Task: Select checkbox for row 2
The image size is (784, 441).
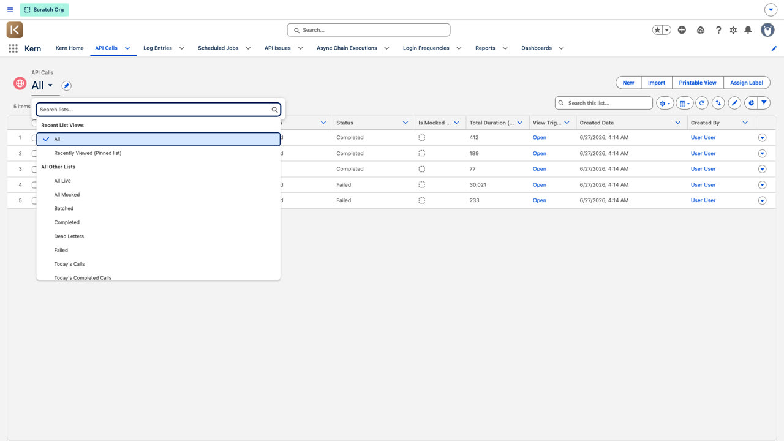Action: pos(34,154)
